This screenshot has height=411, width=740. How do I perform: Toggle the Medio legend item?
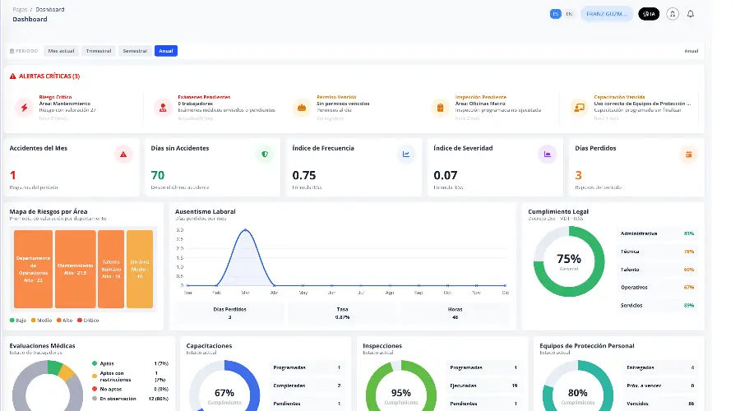point(42,320)
